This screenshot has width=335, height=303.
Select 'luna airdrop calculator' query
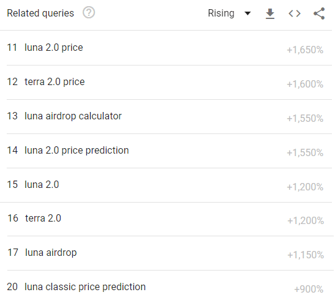pos(73,116)
